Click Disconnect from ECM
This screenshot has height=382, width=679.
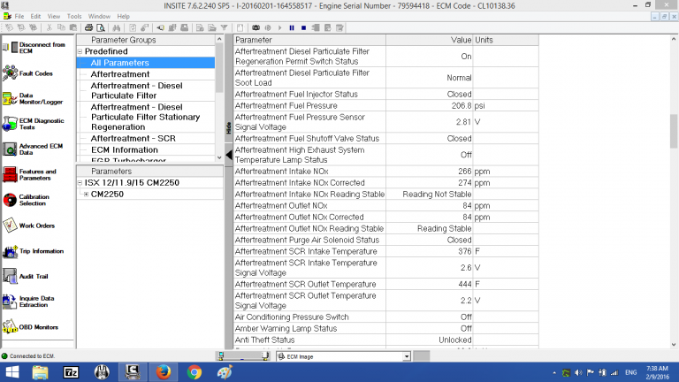click(x=34, y=48)
